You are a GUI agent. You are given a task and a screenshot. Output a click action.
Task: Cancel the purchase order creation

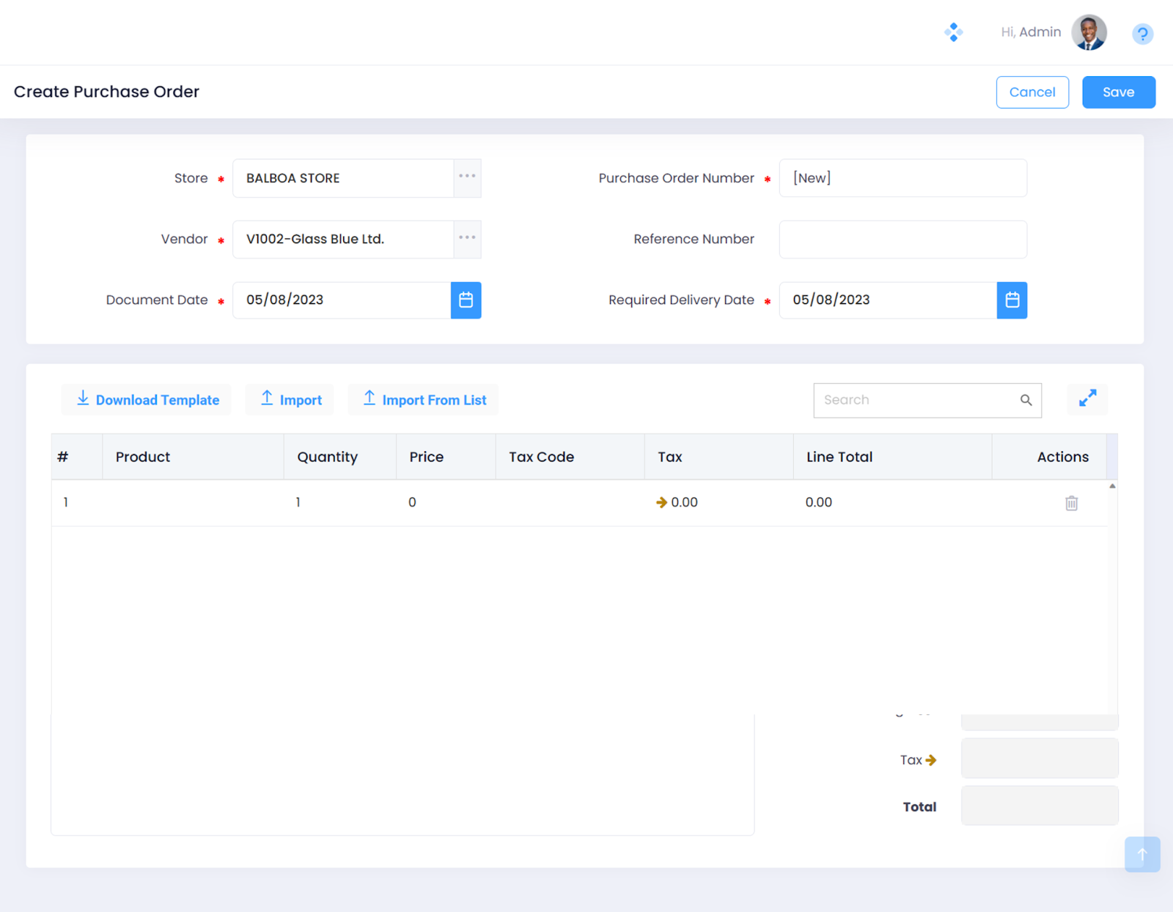(1032, 92)
